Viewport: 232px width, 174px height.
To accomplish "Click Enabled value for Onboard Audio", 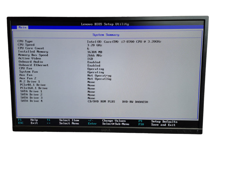I will tap(94, 62).
